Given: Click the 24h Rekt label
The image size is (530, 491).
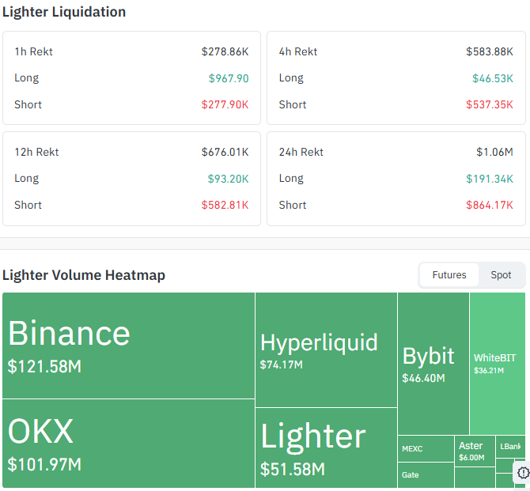Looking at the screenshot, I should coord(301,152).
